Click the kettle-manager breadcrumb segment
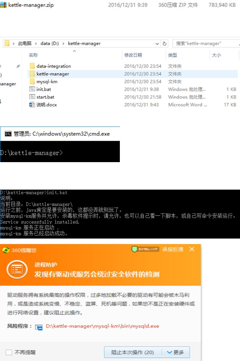The width and height of the screenshot is (240, 361). (x=84, y=44)
